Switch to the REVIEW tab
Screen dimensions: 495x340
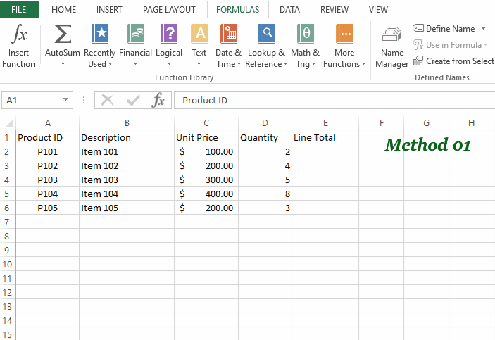334,9
